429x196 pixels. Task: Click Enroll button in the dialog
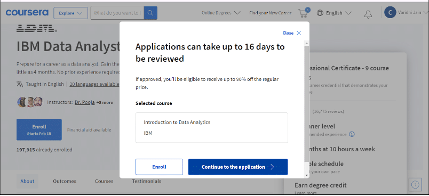coord(159,167)
